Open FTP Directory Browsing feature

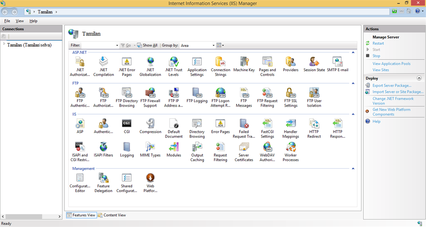[126, 97]
